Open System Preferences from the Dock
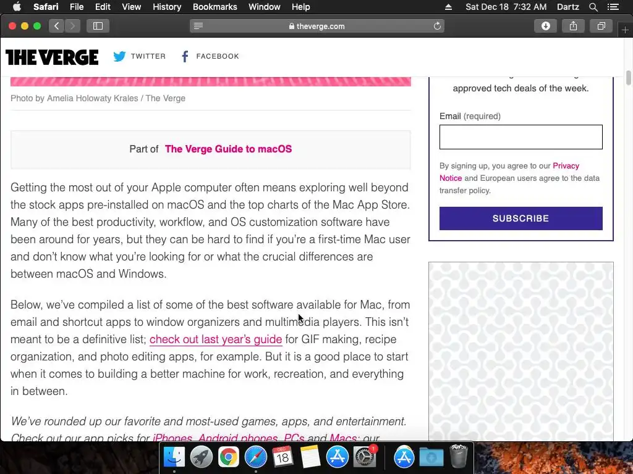 pyautogui.click(x=365, y=457)
